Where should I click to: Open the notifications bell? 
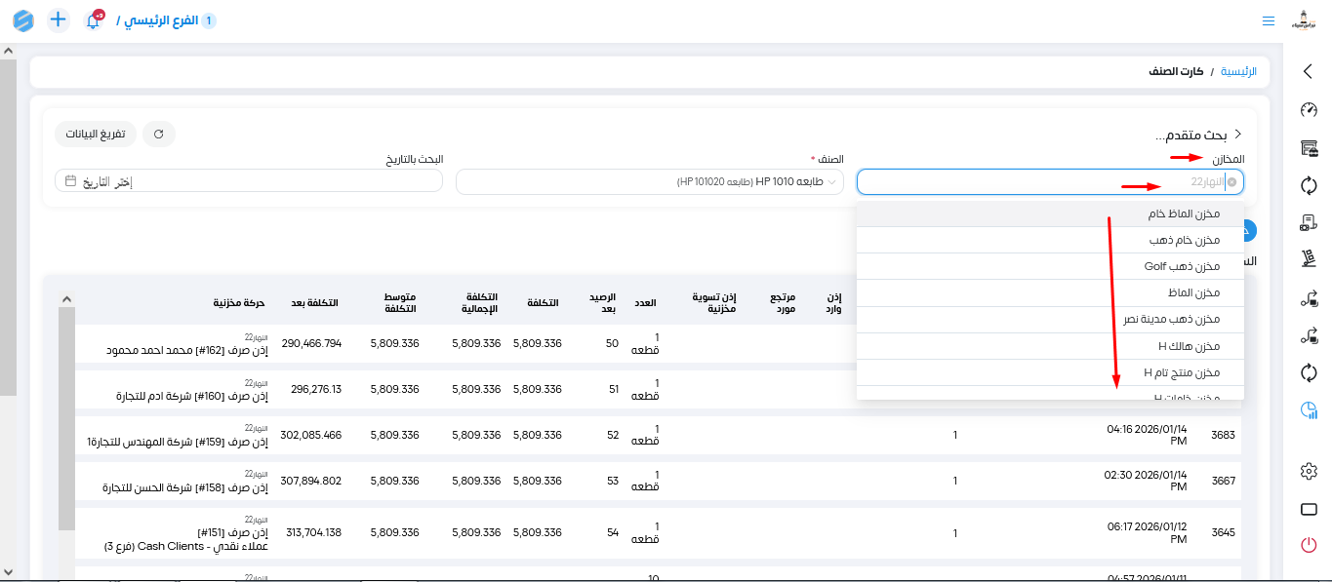coord(93,20)
